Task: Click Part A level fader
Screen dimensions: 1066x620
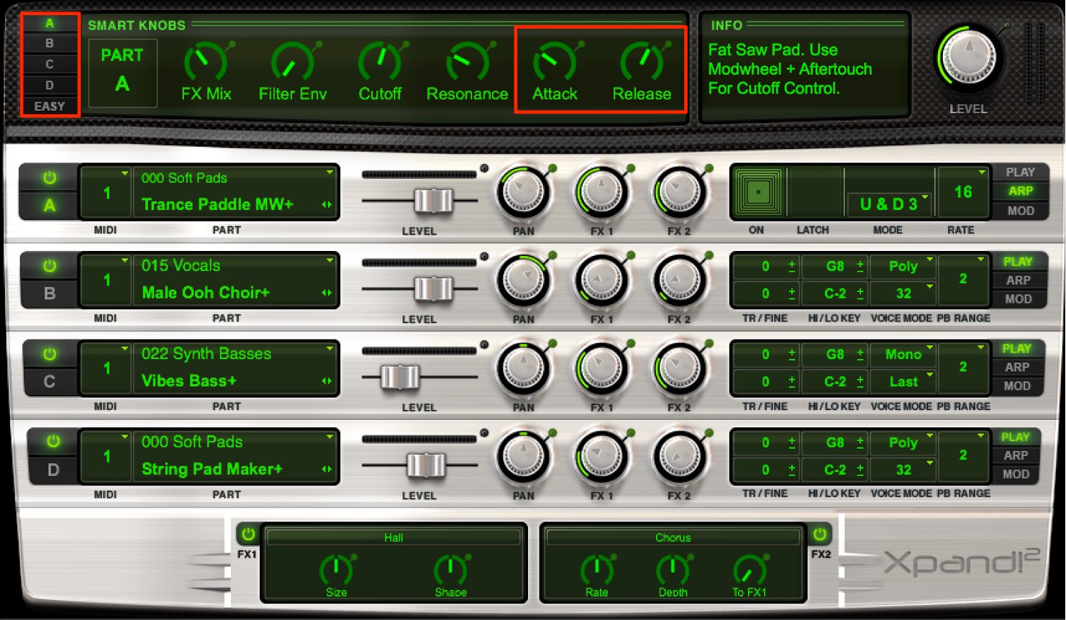Action: [434, 201]
